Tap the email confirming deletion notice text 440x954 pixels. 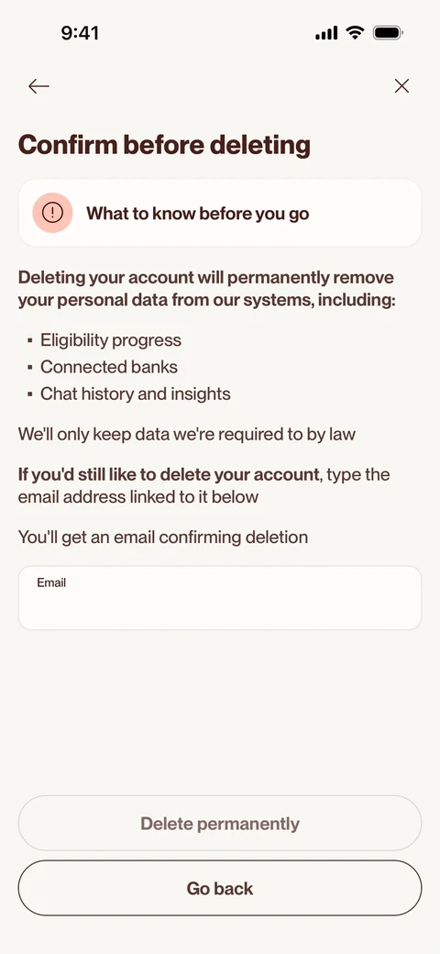point(163,538)
